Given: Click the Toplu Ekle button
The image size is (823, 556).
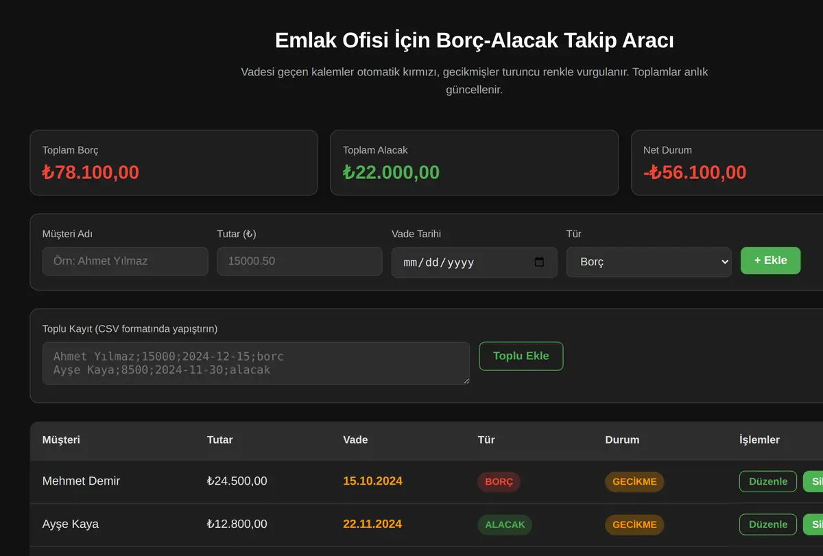Looking at the screenshot, I should point(521,356).
